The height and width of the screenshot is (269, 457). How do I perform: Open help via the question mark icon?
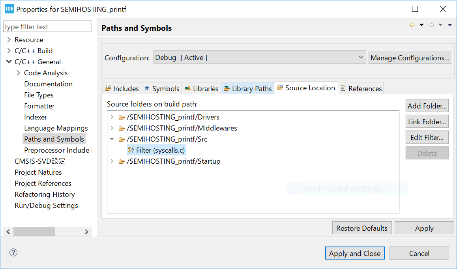13,252
